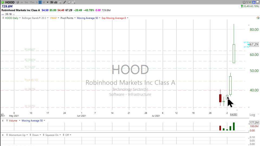Close the Volume pane with X

tap(3, 121)
